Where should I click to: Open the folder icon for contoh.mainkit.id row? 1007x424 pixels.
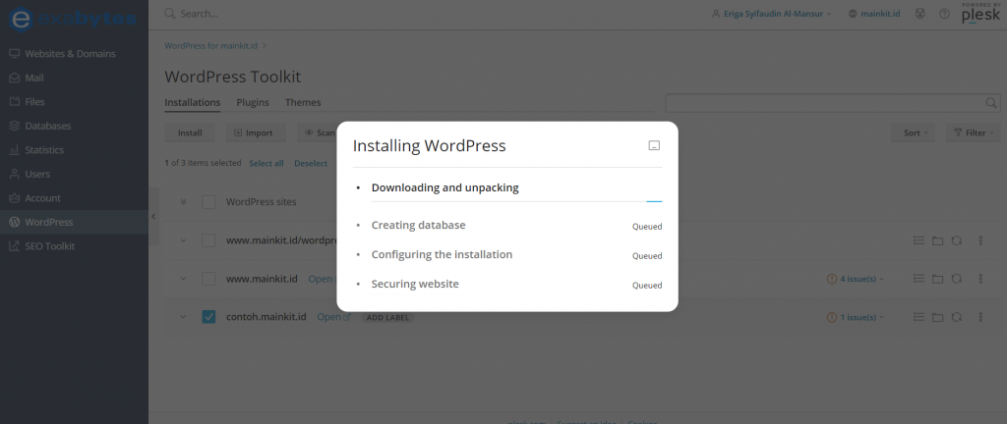coord(937,316)
